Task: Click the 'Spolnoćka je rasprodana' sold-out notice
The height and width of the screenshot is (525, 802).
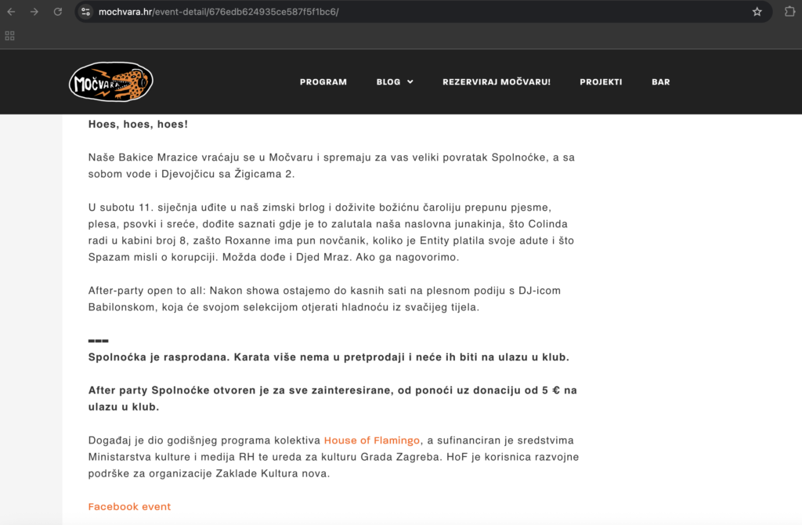Action: tap(328, 357)
